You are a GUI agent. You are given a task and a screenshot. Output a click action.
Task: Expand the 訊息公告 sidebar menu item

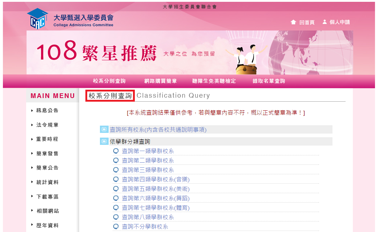(47, 110)
